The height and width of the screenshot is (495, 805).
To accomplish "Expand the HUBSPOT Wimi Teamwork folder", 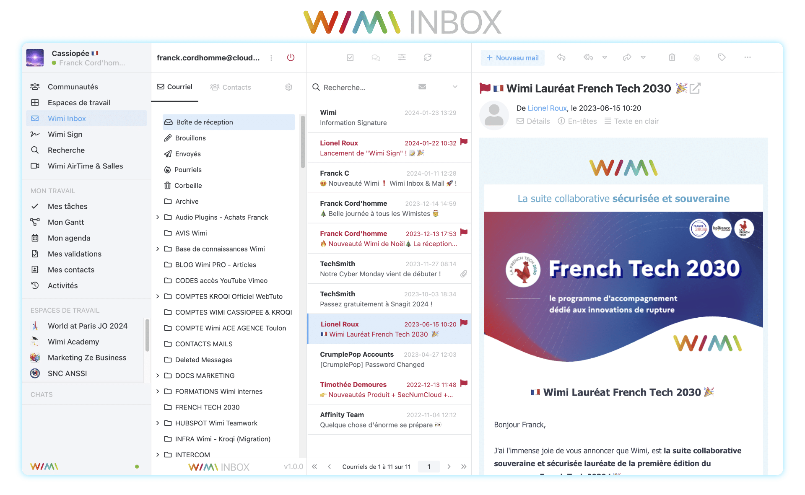I will pos(158,423).
